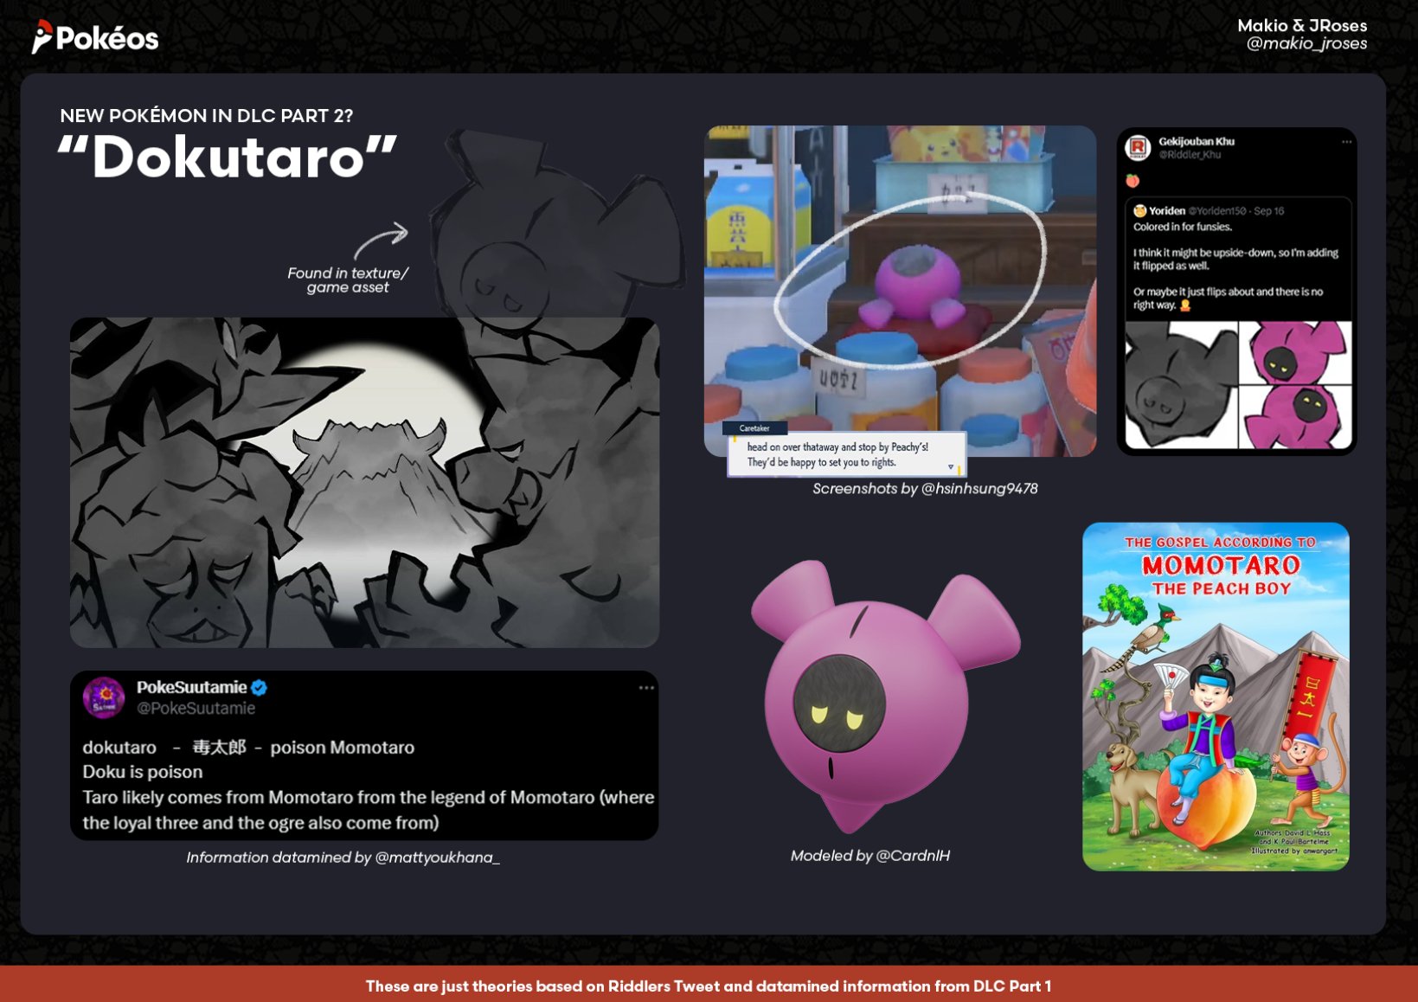Click the "Modeled by @CardnlH" caption
The image size is (1418, 1002).
tap(870, 856)
